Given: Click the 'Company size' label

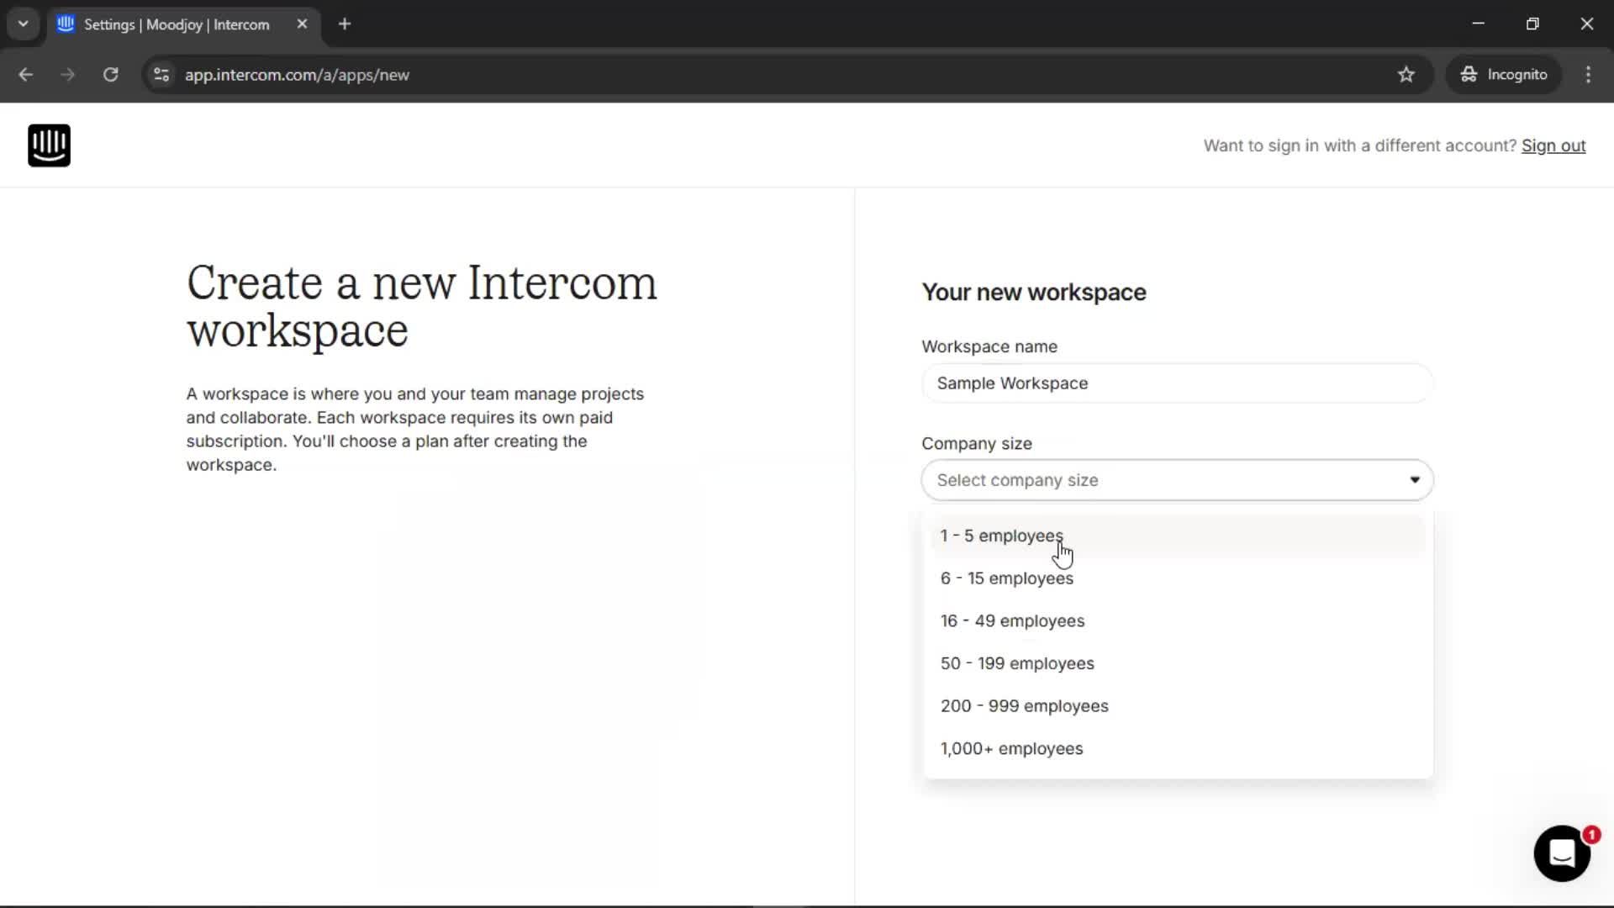Looking at the screenshot, I should (977, 444).
